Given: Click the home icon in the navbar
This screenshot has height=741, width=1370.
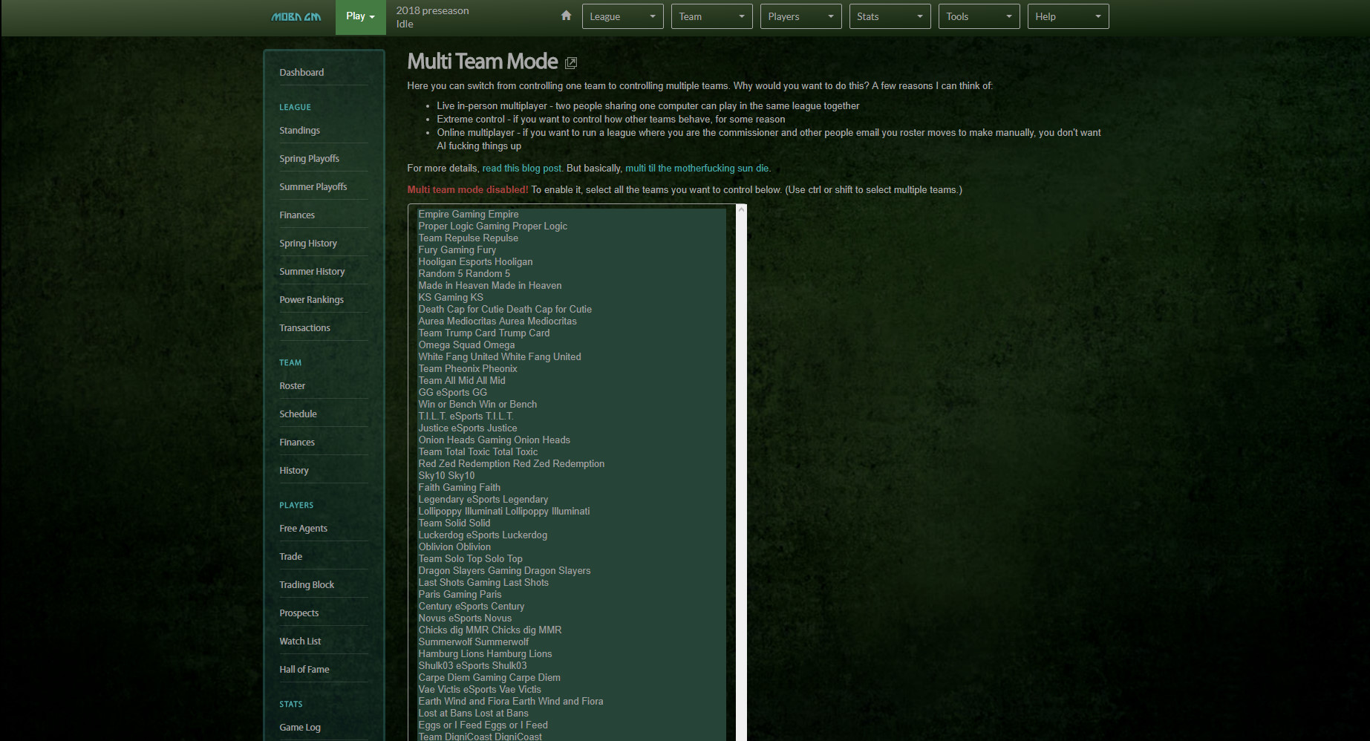Looking at the screenshot, I should click(x=566, y=15).
